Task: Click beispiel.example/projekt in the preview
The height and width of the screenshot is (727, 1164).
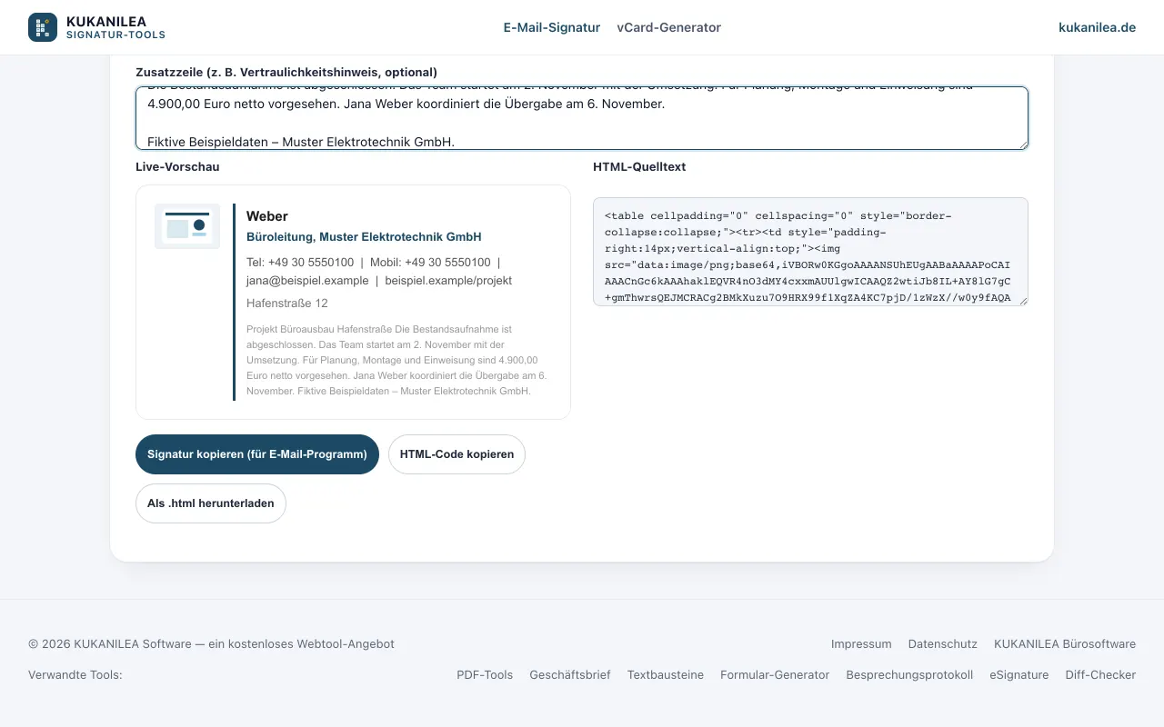Action: coord(448,281)
